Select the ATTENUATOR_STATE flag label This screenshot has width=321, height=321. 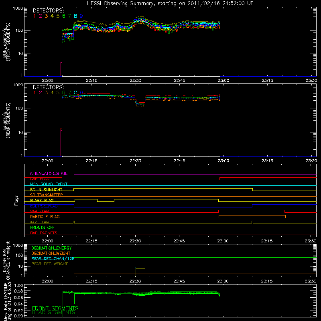pos(49,174)
